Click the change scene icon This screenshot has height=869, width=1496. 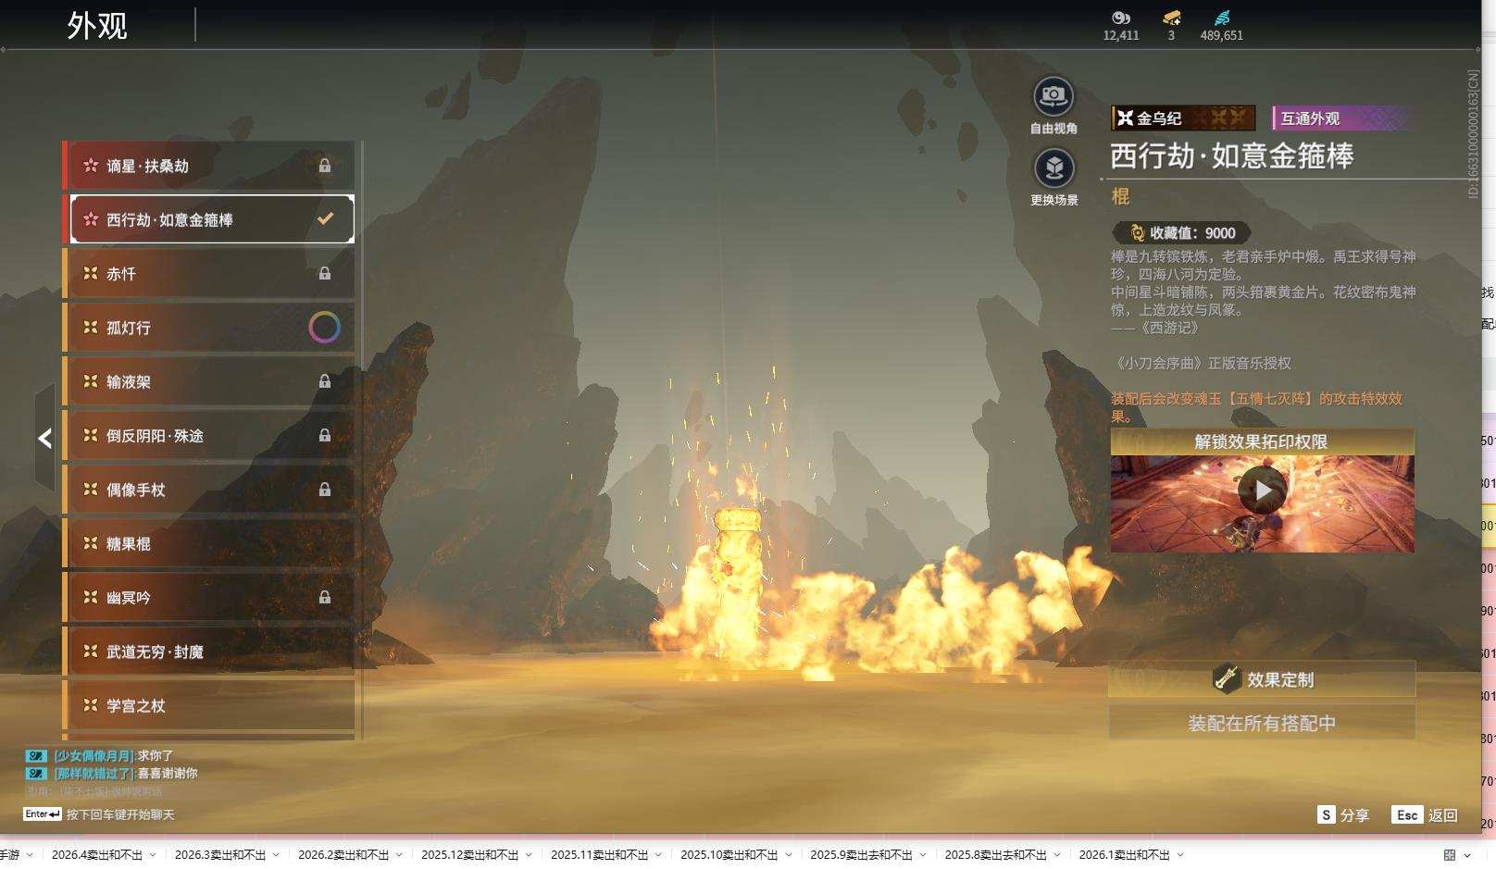[x=1053, y=168]
